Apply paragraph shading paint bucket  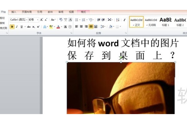[111, 27]
